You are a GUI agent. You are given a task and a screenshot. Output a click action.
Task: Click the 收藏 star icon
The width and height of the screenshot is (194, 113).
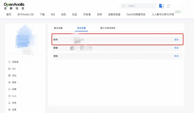pyautogui.click(x=9, y=89)
